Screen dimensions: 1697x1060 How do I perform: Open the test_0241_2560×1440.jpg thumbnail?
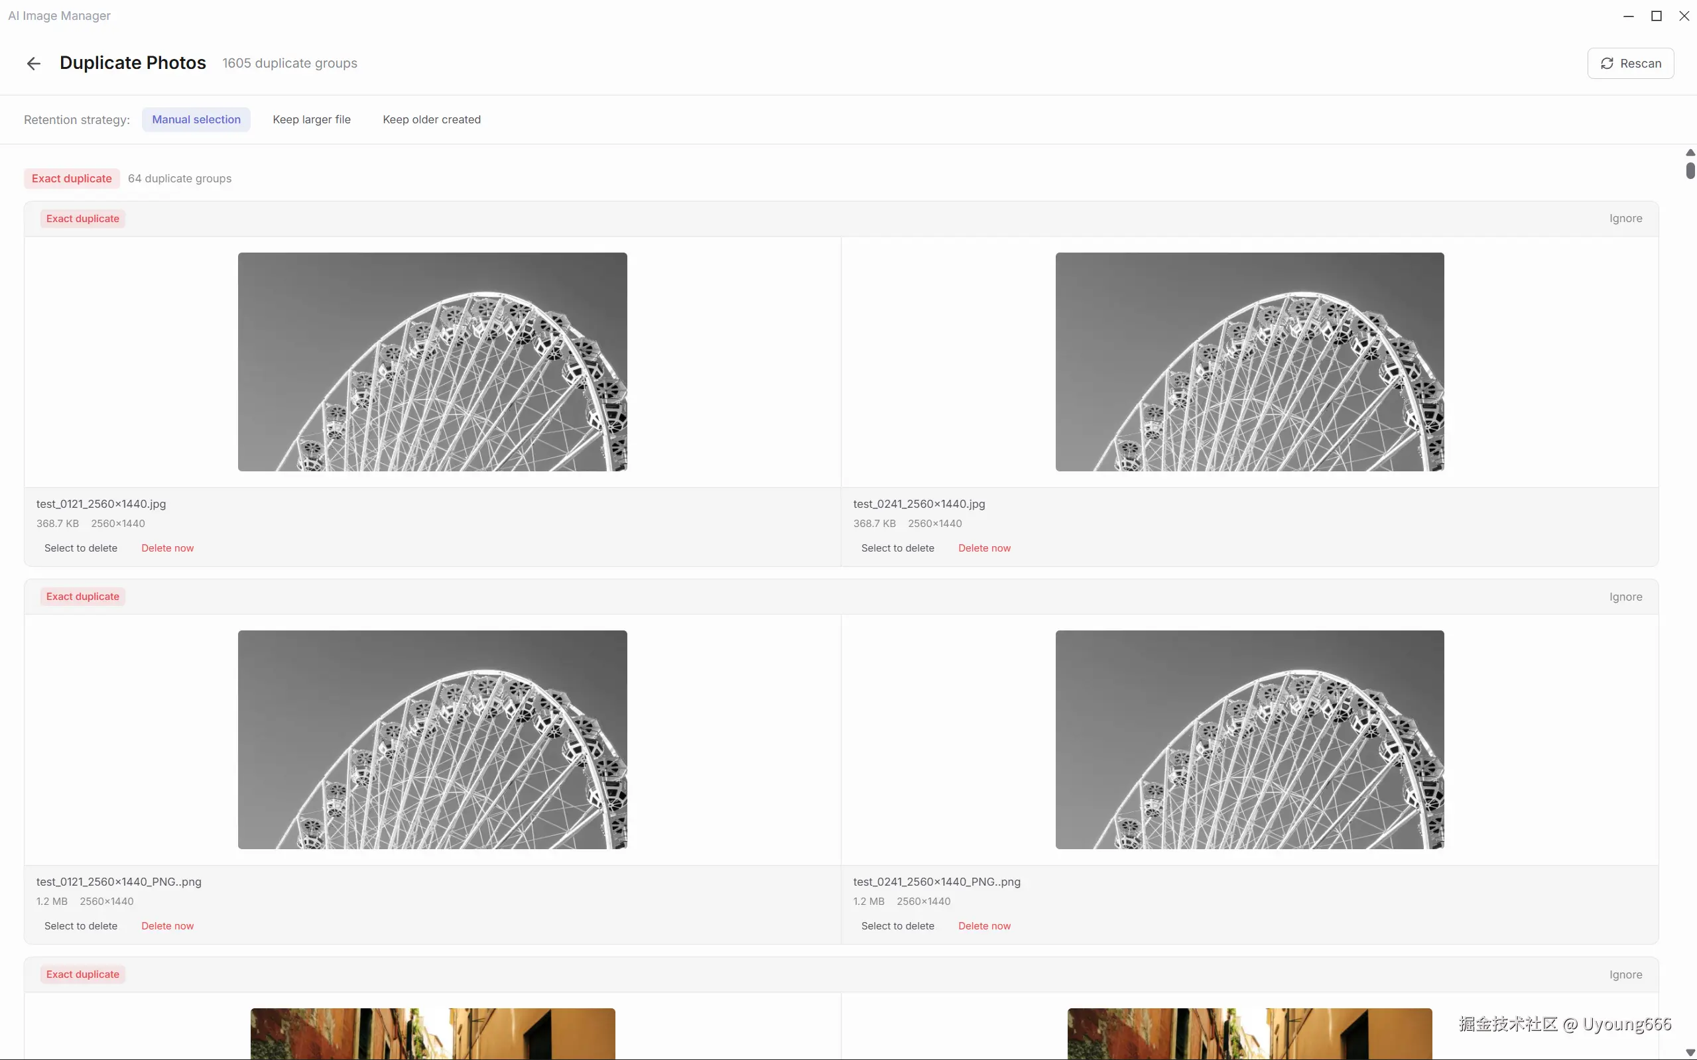(x=1249, y=362)
